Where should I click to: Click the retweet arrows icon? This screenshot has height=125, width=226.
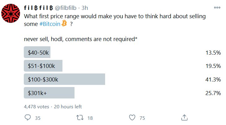tap(80, 118)
